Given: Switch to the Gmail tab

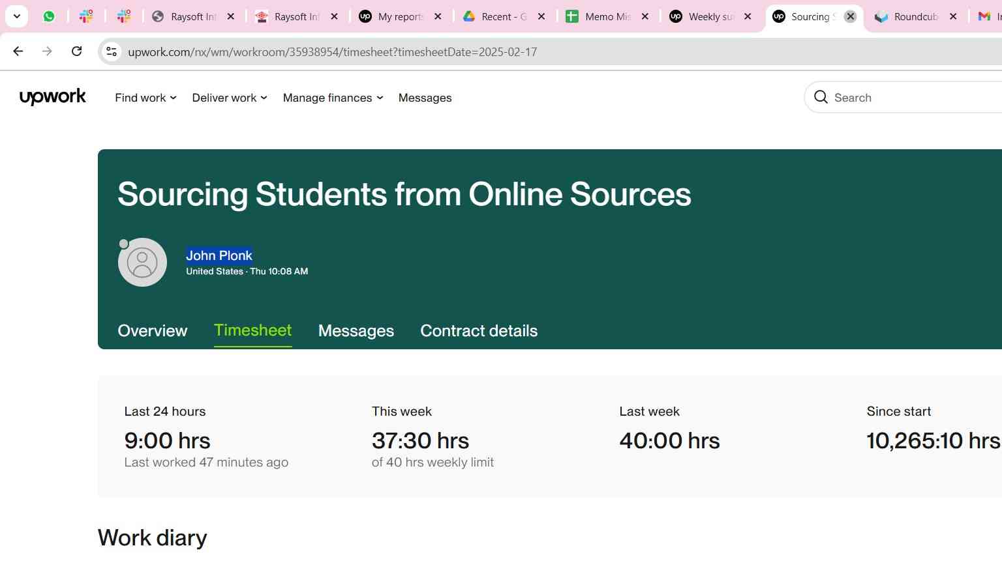Looking at the screenshot, I should [x=988, y=16].
